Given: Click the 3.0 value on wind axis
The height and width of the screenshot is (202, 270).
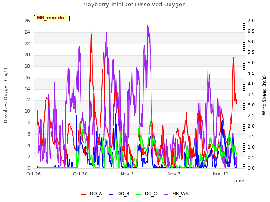Looking at the screenshot, I should 251,105.
